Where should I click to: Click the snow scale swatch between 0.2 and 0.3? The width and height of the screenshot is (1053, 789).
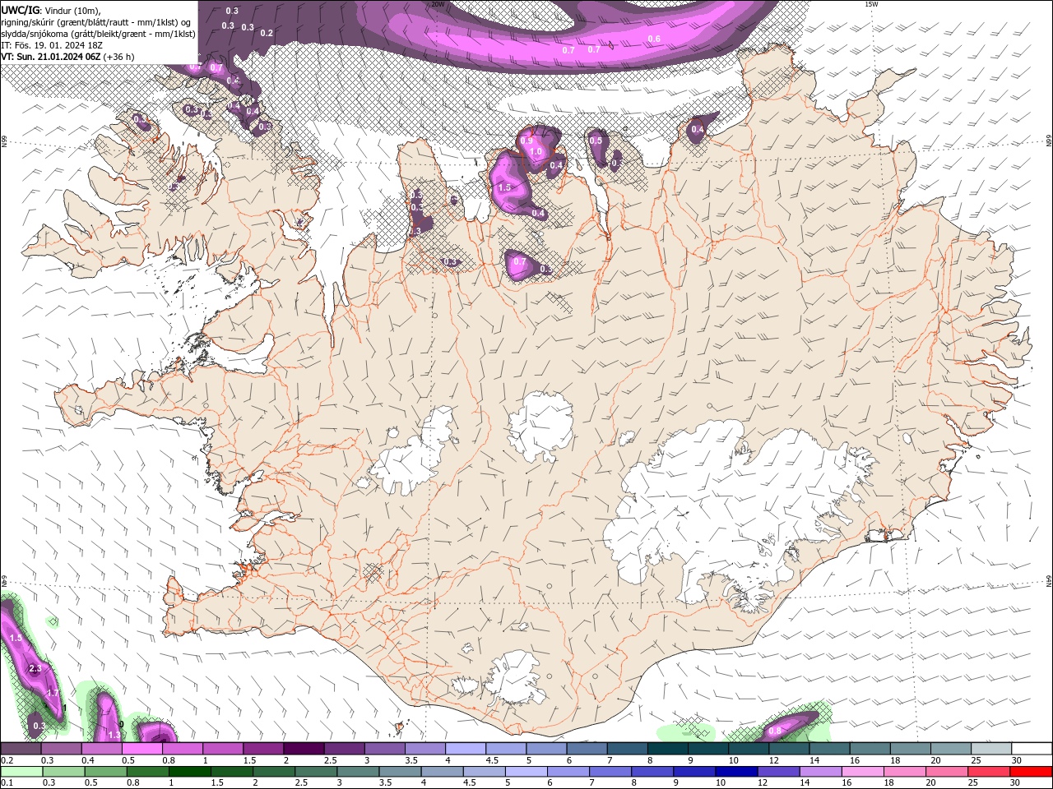click(21, 749)
